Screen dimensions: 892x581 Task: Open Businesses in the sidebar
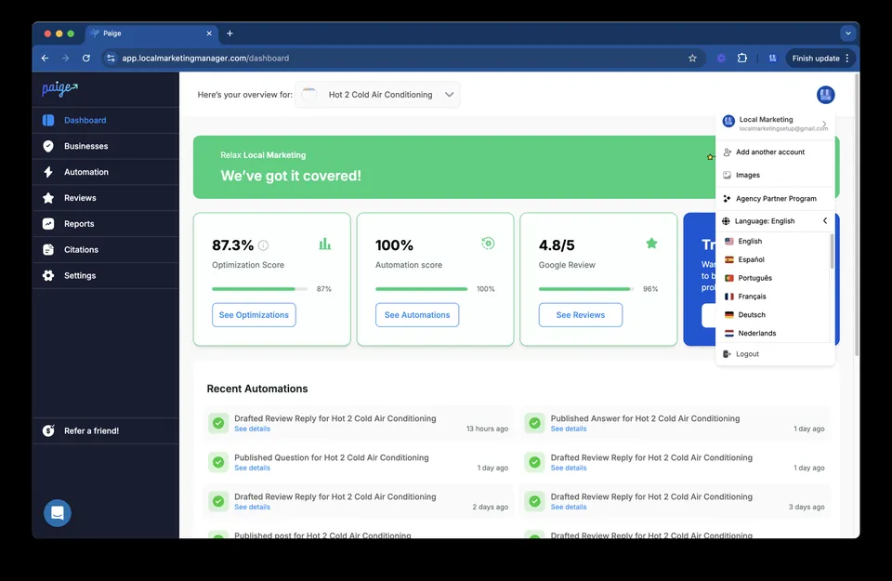(x=106, y=146)
